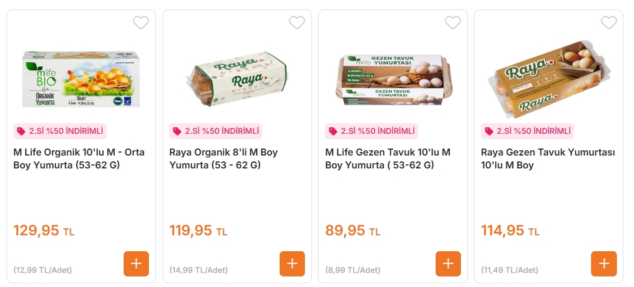Add M Life Organik 10'lu to cart
This screenshot has height=287, width=634.
pyautogui.click(x=136, y=264)
